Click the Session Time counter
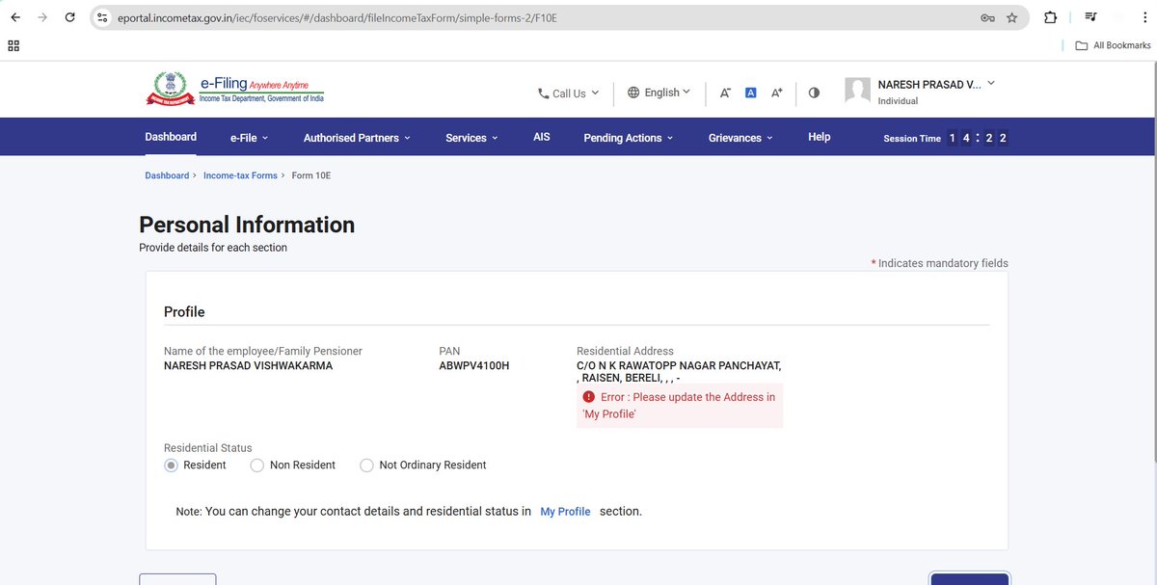This screenshot has width=1157, height=585. [946, 138]
